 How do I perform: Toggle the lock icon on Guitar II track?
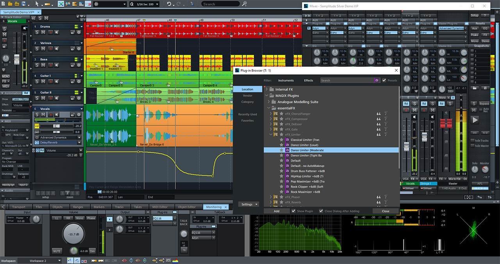click(x=73, y=98)
